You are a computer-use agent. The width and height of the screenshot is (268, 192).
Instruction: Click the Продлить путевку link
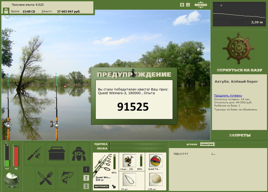coord(228,95)
